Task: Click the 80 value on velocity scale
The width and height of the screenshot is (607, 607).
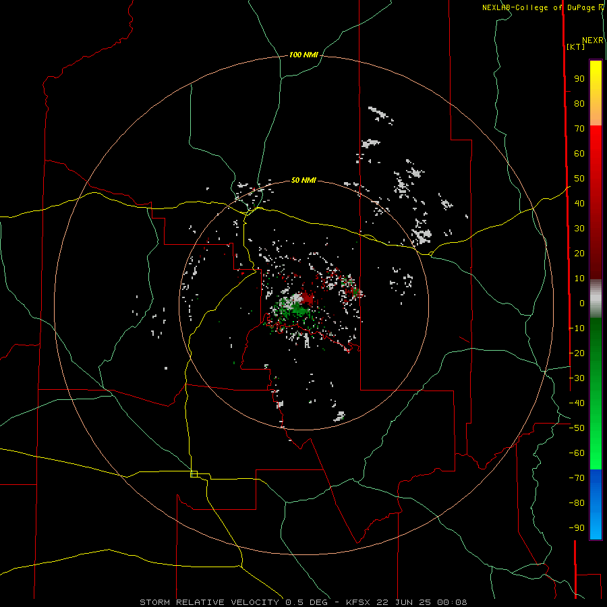Action: click(x=579, y=104)
